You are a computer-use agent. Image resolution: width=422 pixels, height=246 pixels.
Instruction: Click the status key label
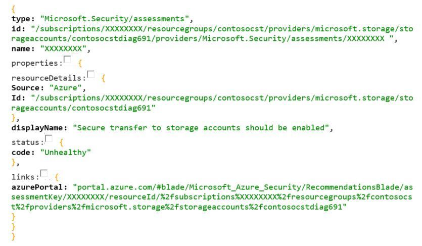(27, 142)
